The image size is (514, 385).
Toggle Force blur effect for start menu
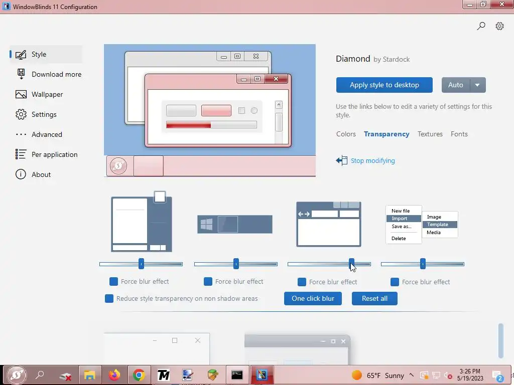[x=113, y=281]
